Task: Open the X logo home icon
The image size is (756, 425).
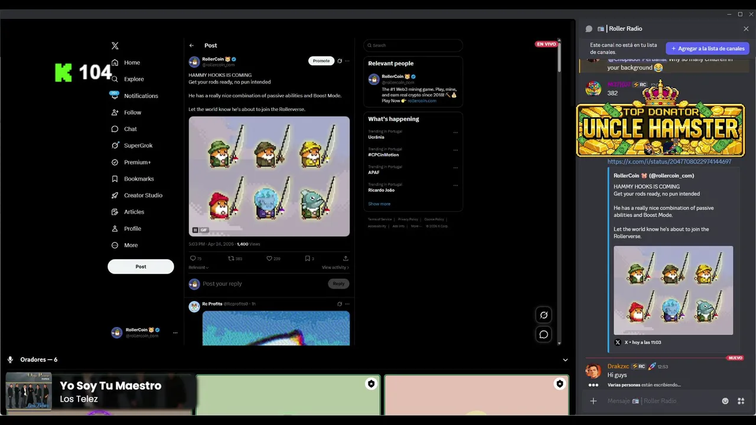Action: [115, 45]
